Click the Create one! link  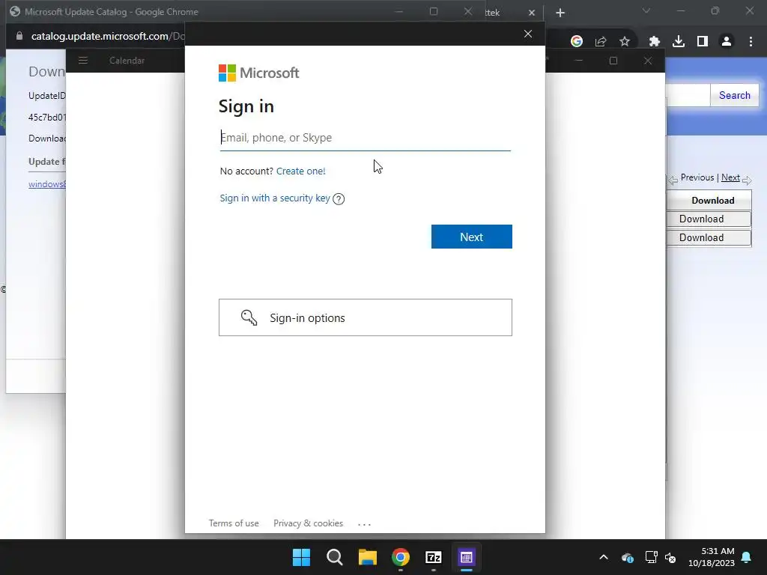tap(300, 171)
